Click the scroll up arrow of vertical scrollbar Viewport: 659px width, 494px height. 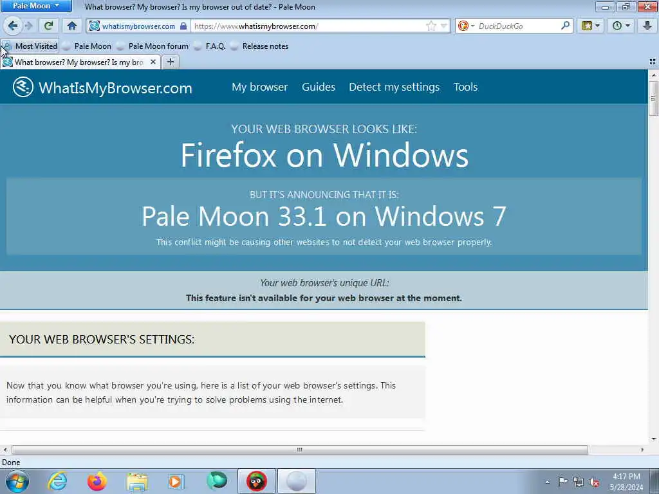[x=654, y=75]
